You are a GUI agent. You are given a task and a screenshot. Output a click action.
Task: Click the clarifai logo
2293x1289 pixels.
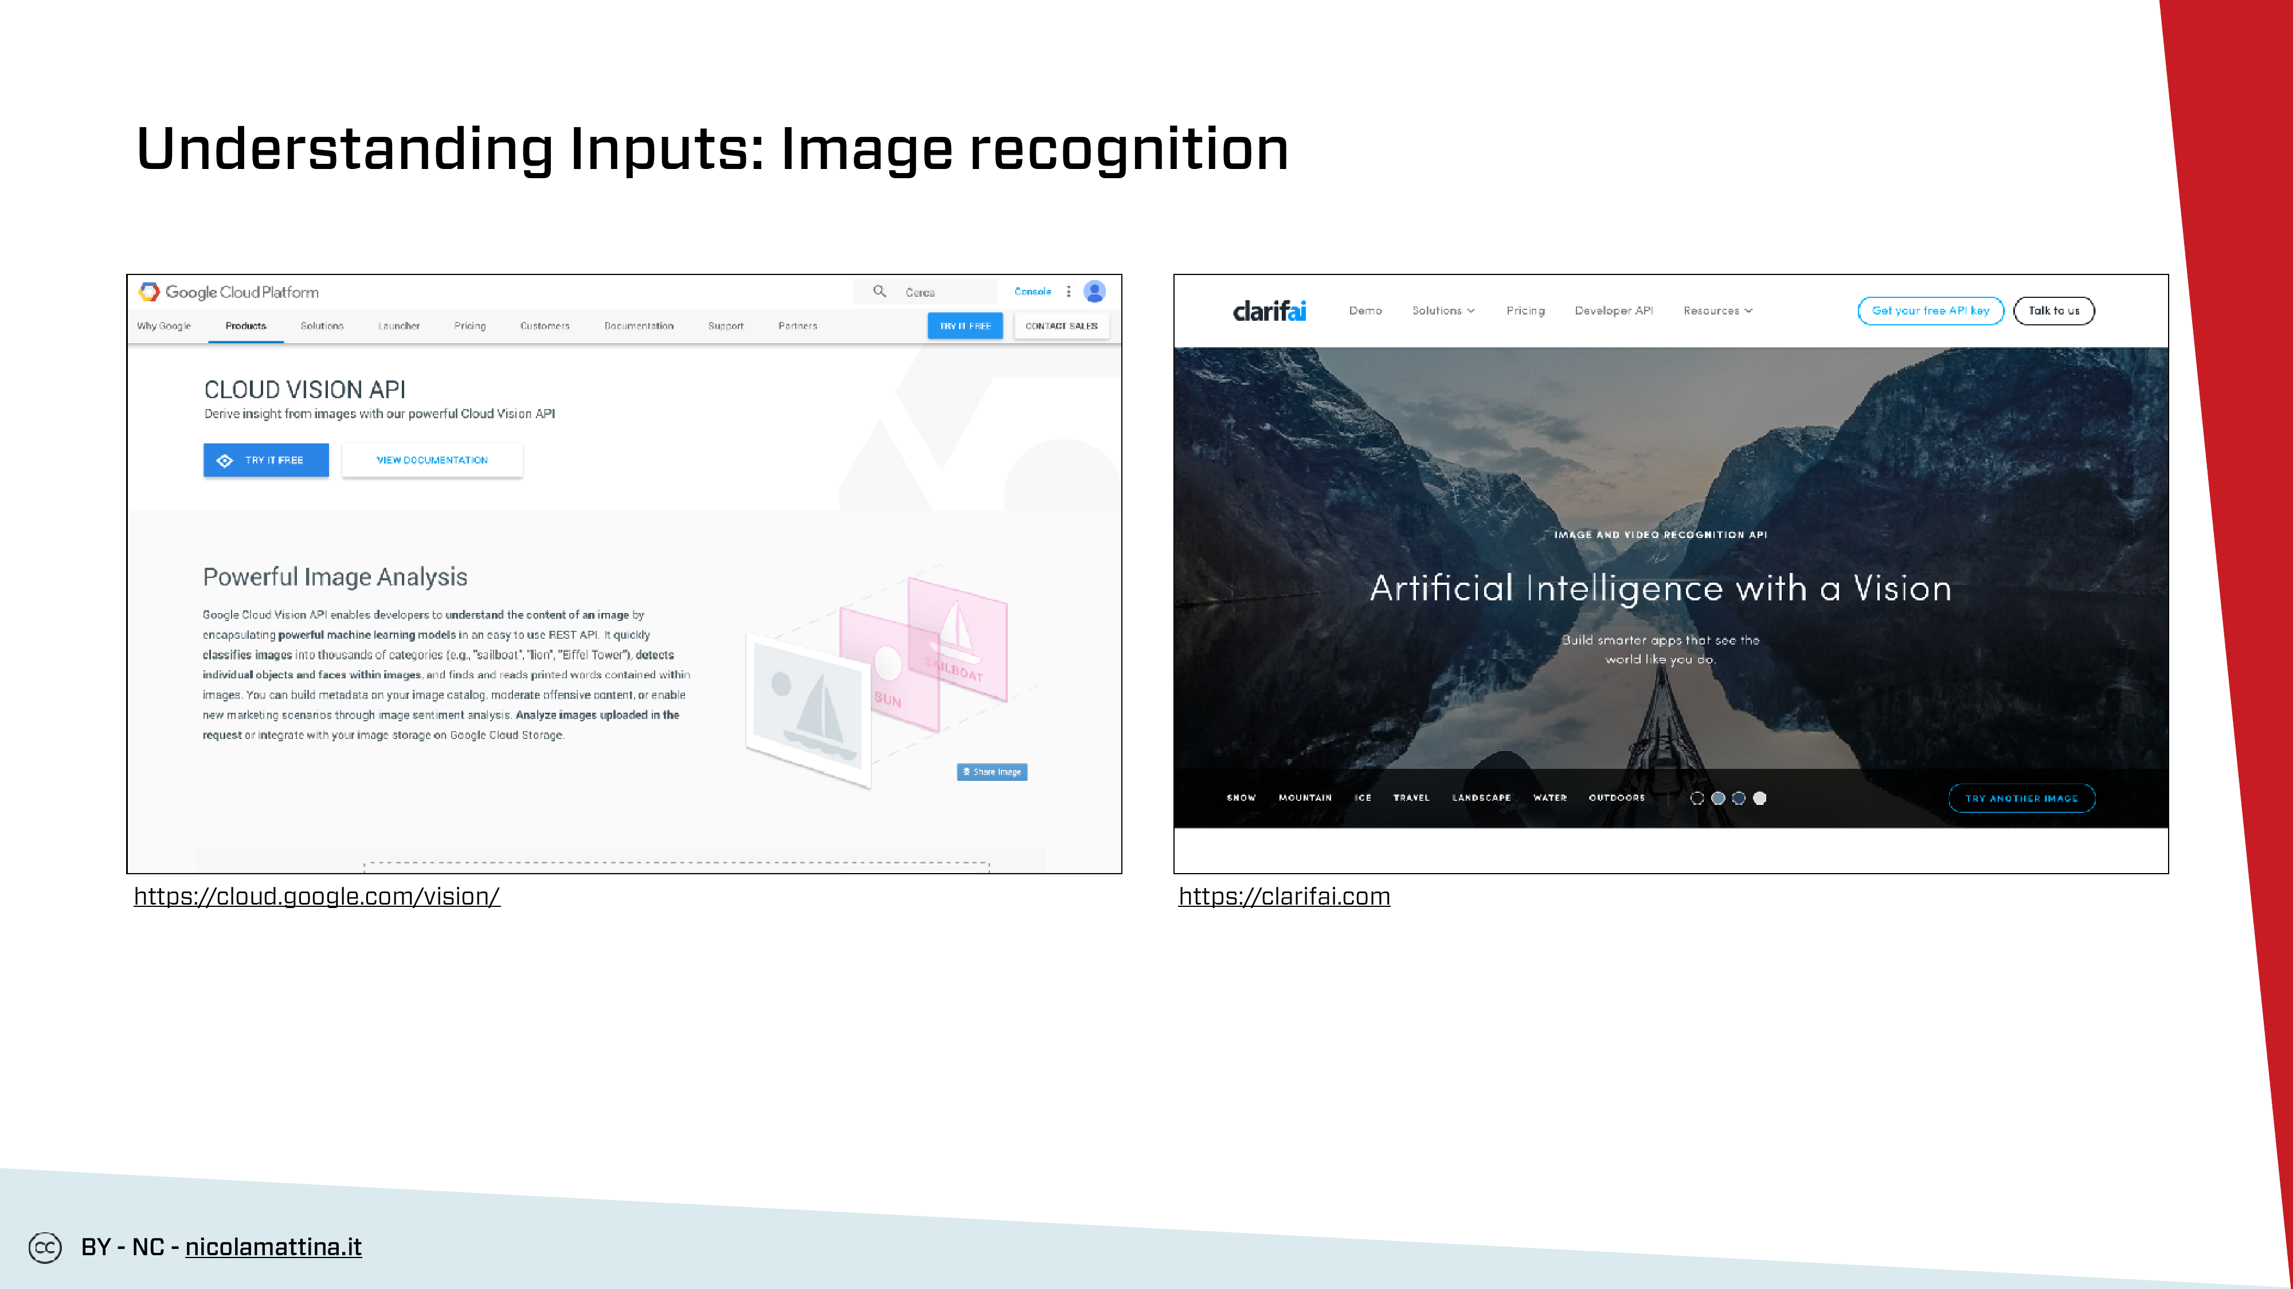click(1269, 311)
